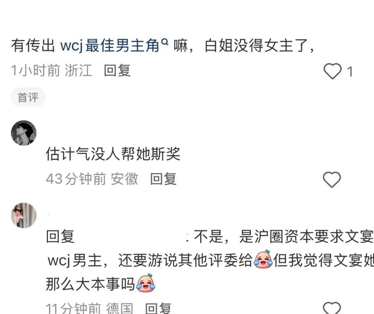
Task: Select the comment text 估计气没人帮她斯奖
Action: (x=113, y=154)
